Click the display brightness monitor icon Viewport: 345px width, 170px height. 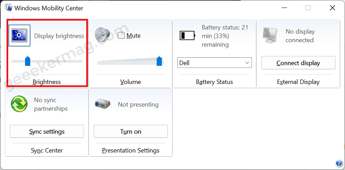tap(19, 35)
